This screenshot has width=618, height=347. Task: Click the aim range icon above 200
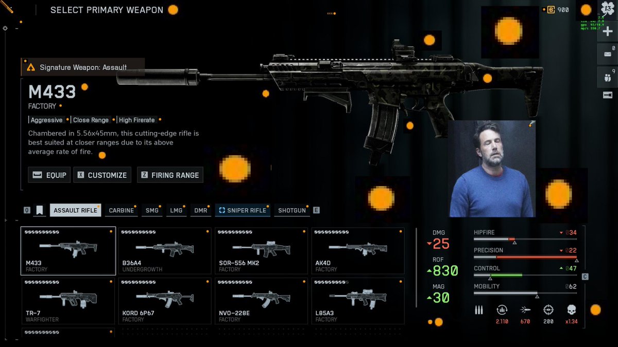[548, 310]
